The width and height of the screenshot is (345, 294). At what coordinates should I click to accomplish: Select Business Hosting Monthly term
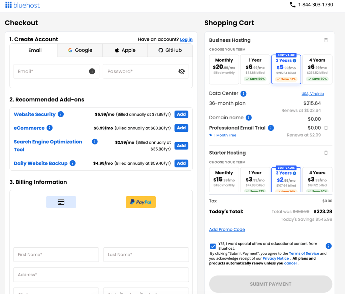(224, 69)
